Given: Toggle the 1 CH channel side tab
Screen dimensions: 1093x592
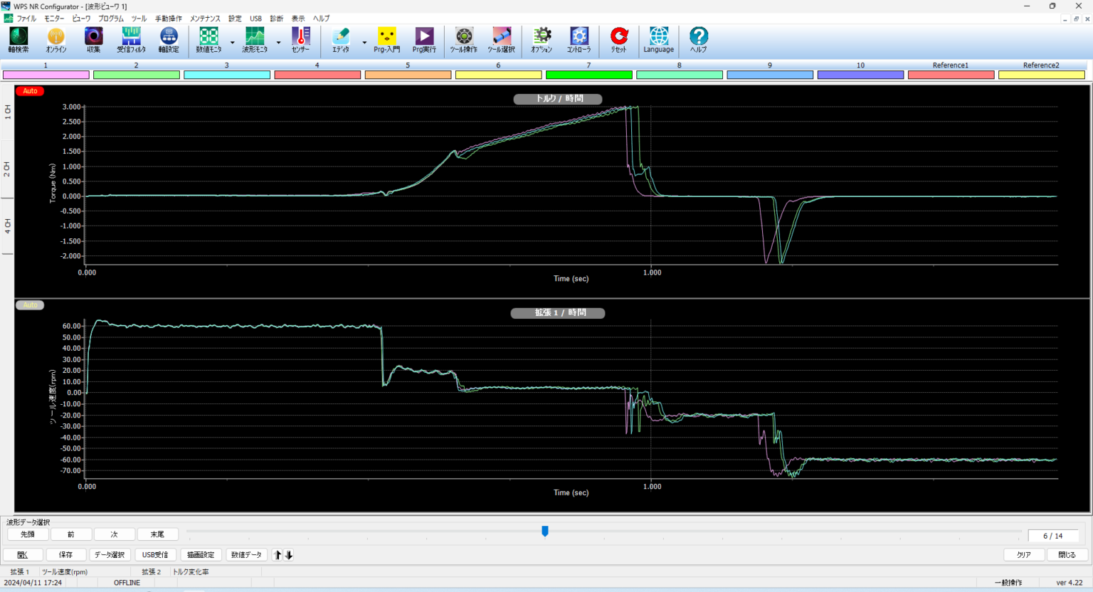Looking at the screenshot, I should pyautogui.click(x=7, y=112).
